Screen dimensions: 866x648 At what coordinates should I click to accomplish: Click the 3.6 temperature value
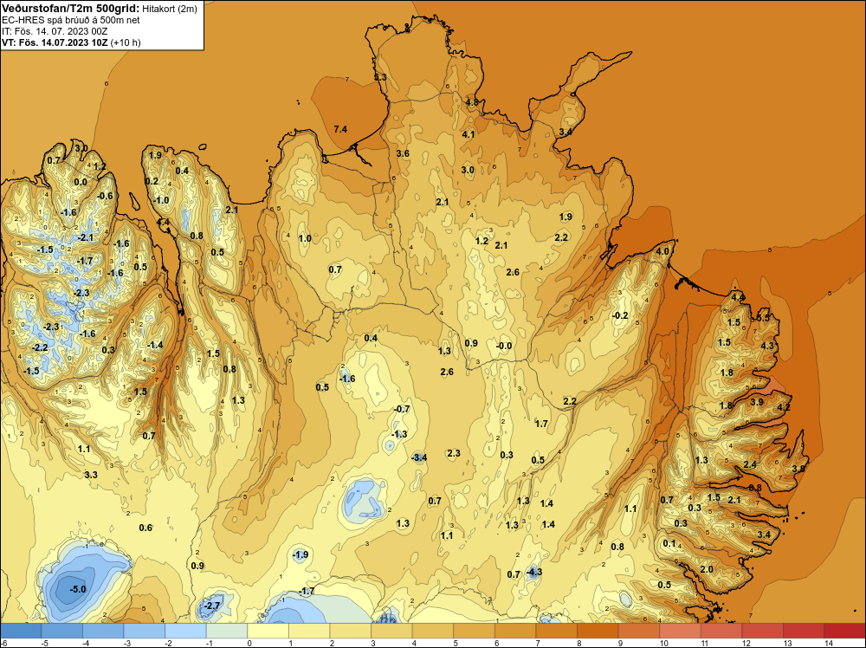pyautogui.click(x=403, y=153)
